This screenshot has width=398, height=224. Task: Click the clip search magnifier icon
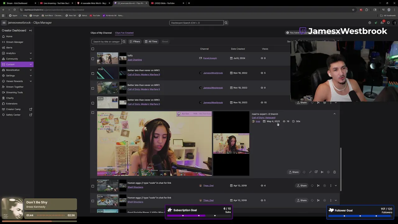click(124, 41)
